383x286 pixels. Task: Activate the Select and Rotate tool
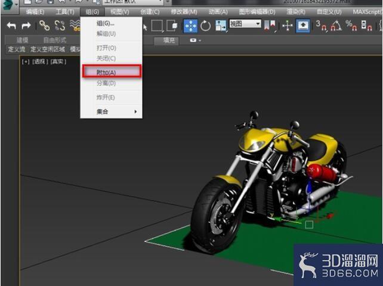click(205, 26)
